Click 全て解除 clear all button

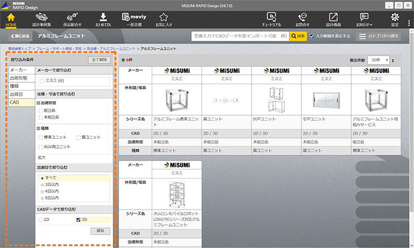tap(99, 60)
